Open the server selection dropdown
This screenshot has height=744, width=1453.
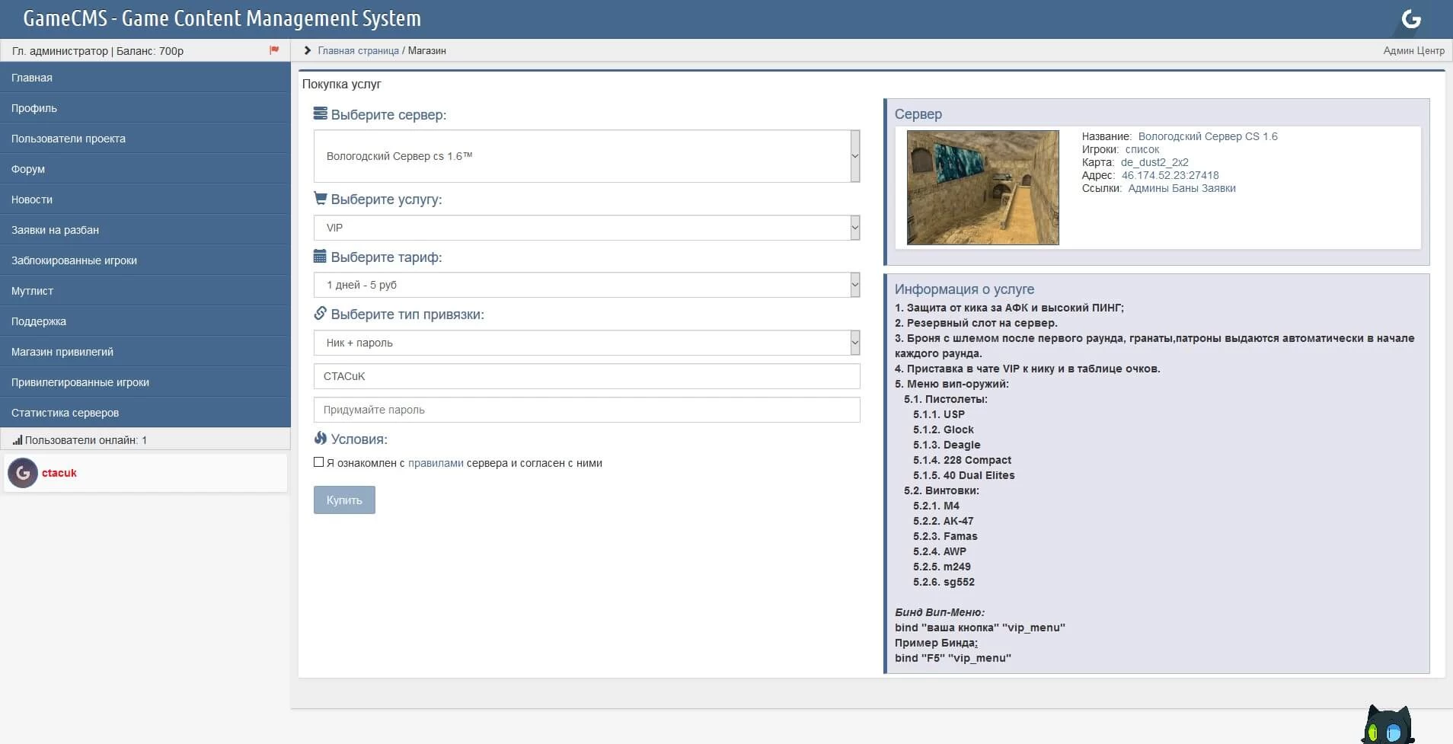(x=586, y=156)
